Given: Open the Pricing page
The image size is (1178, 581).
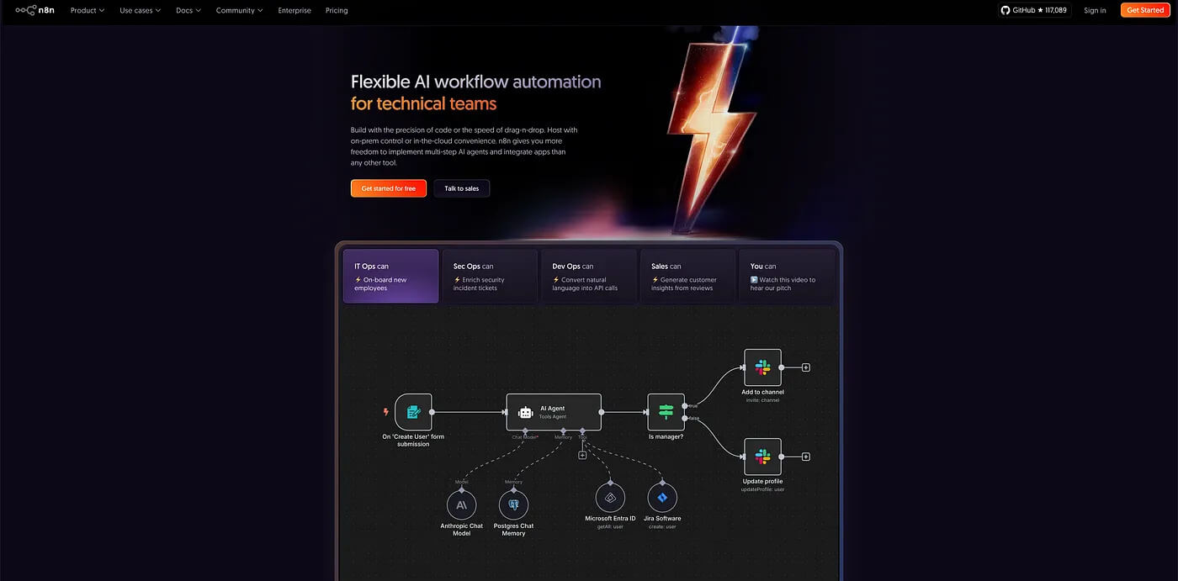Looking at the screenshot, I should click(x=337, y=10).
